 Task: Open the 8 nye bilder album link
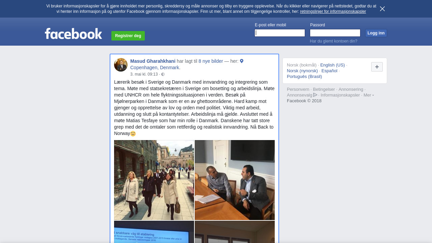211,61
